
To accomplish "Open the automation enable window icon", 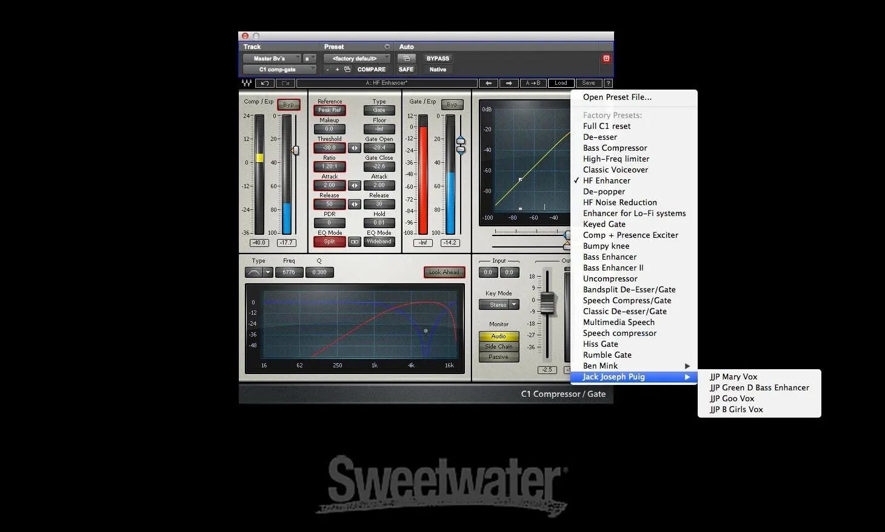I will [x=406, y=58].
